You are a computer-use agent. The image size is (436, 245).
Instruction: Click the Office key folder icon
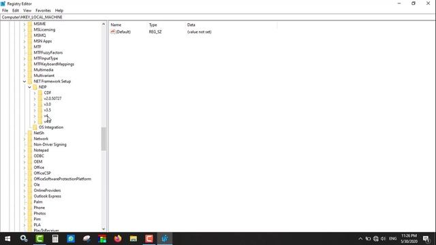point(30,167)
